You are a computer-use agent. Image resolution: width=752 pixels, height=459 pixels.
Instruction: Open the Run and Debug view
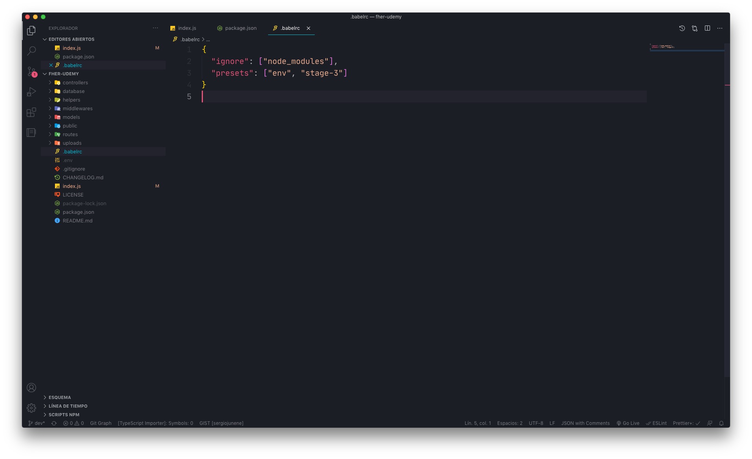tap(31, 92)
